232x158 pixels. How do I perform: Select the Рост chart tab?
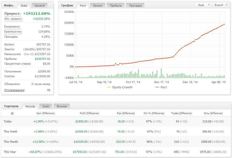tap(83, 6)
